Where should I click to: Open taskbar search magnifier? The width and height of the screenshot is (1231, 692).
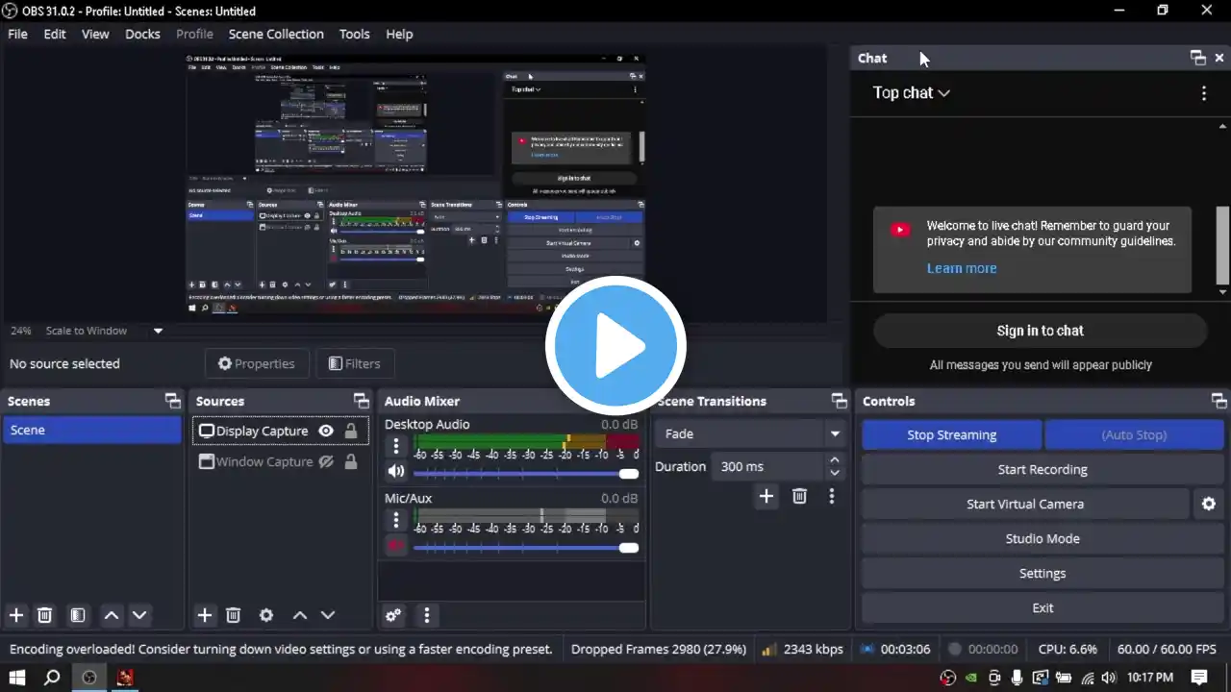[52, 678]
